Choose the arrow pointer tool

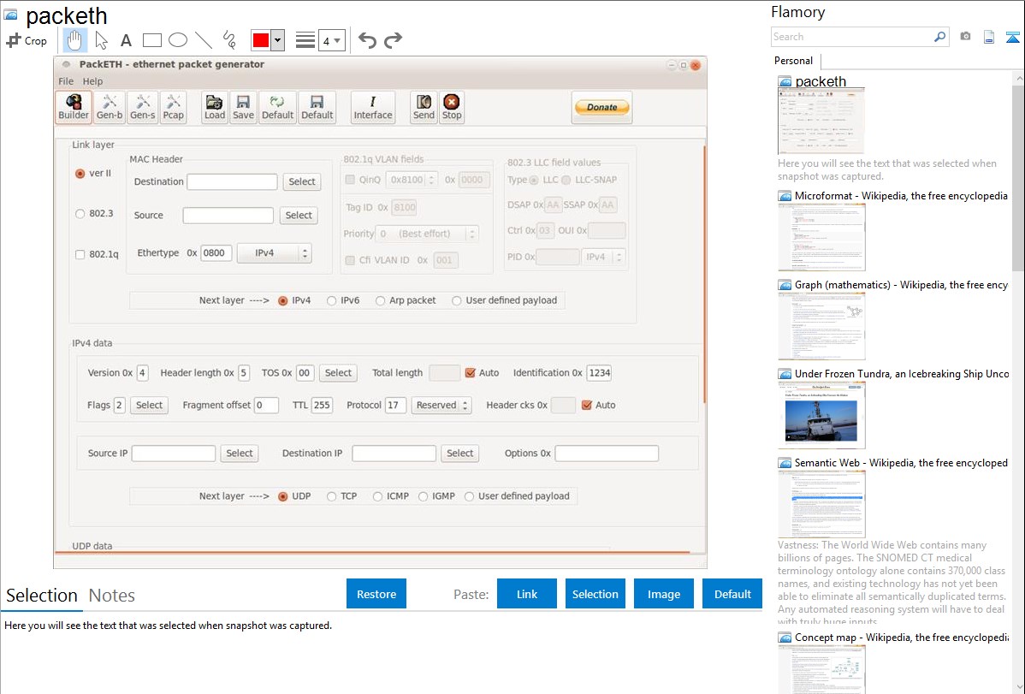(101, 40)
